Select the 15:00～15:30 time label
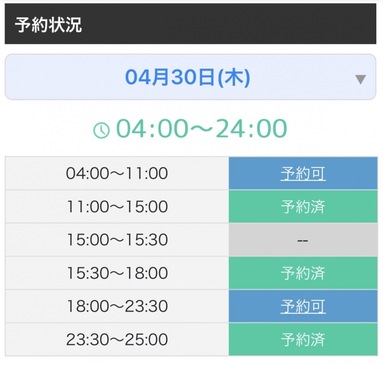Image resolution: width=383 pixels, height=365 pixels. pos(116,240)
